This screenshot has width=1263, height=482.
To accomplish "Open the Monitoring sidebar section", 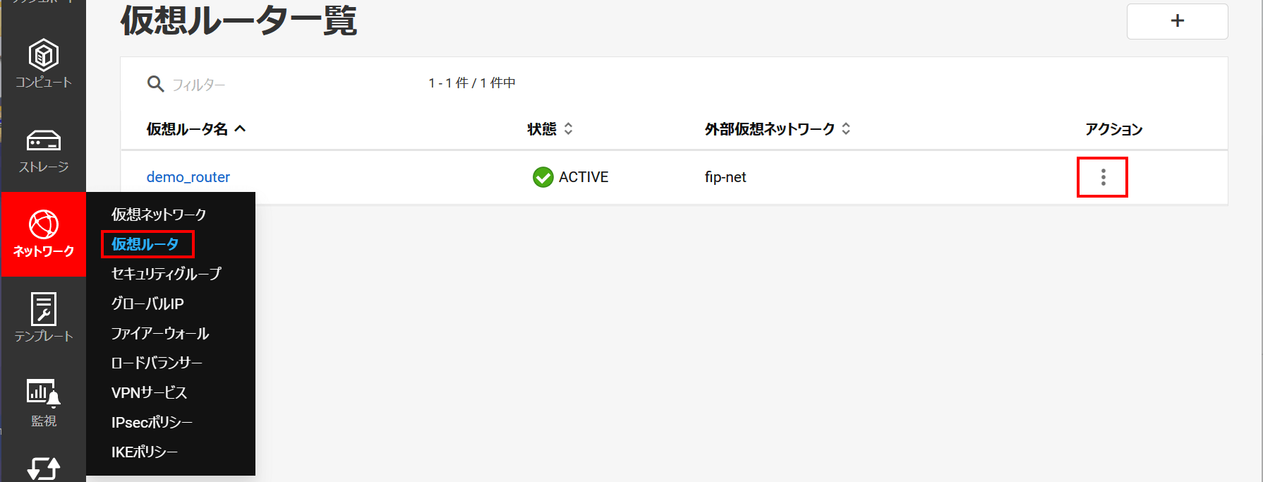I will point(44,403).
